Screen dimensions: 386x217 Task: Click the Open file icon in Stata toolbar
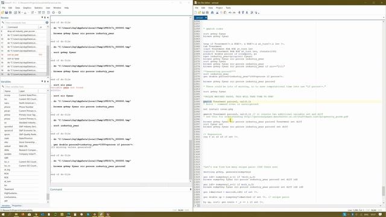2,13
